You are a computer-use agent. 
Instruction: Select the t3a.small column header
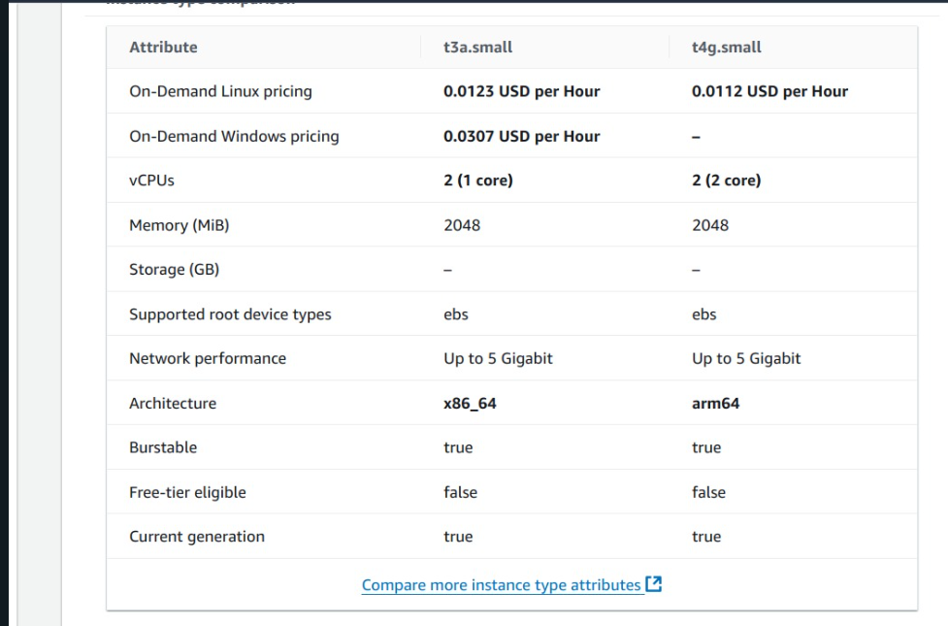coord(477,48)
